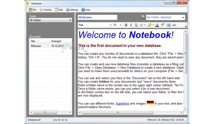Viewport: 214px width, 124px height.
Task: Follow the hyperlinks link in text
Action: pyautogui.click(x=122, y=104)
